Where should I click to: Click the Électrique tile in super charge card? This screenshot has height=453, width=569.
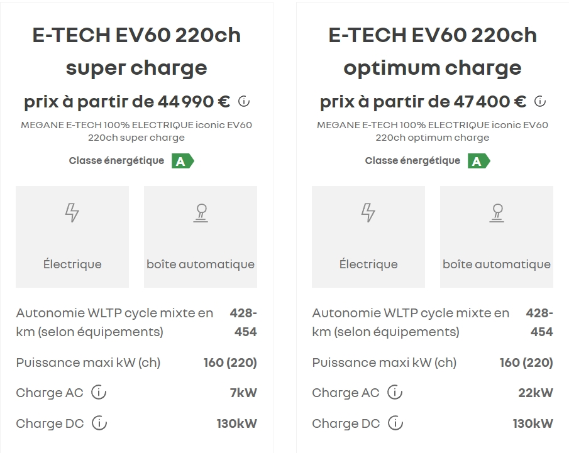click(72, 237)
